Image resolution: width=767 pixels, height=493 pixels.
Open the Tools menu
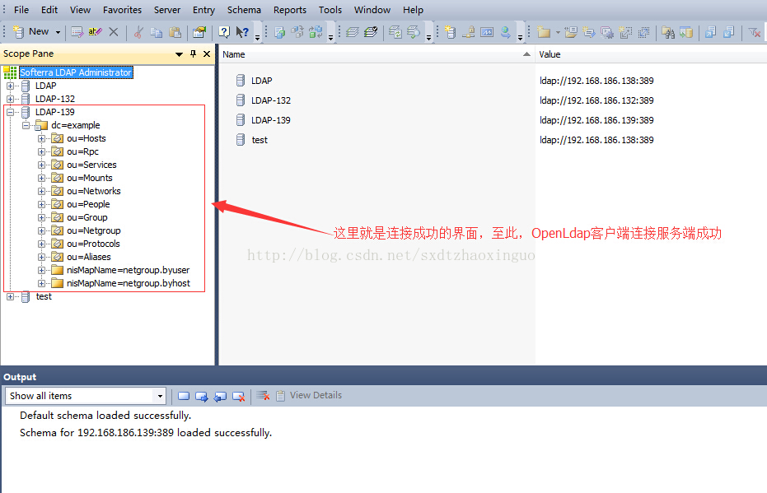tap(330, 10)
